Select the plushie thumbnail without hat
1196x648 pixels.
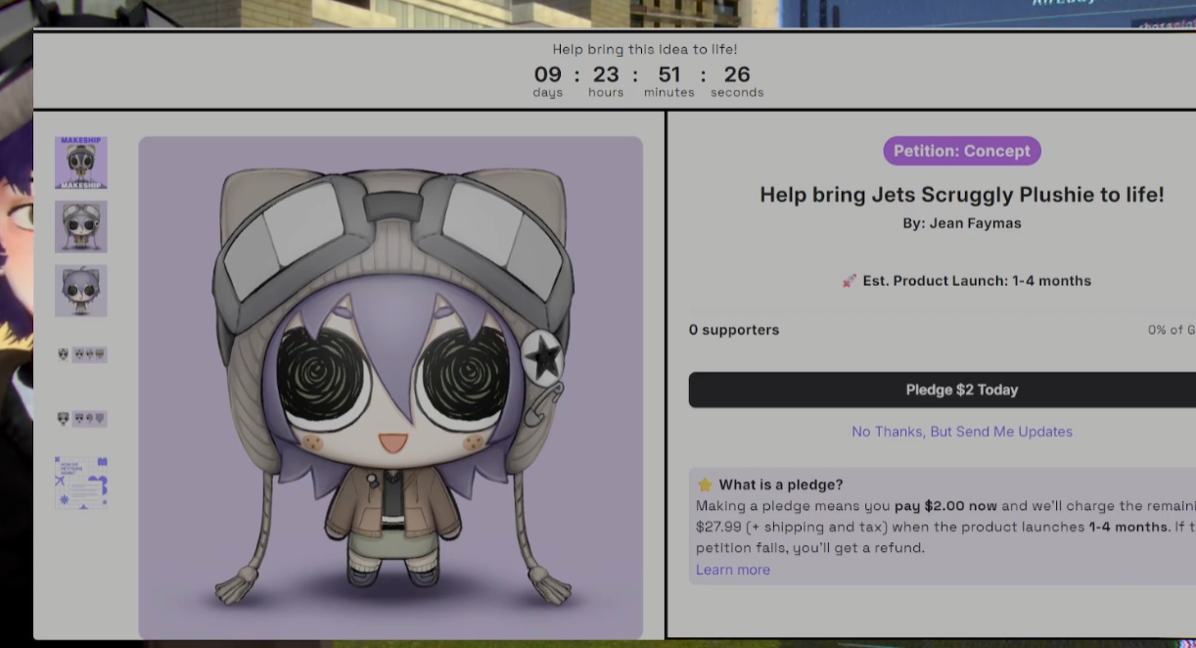(x=81, y=291)
